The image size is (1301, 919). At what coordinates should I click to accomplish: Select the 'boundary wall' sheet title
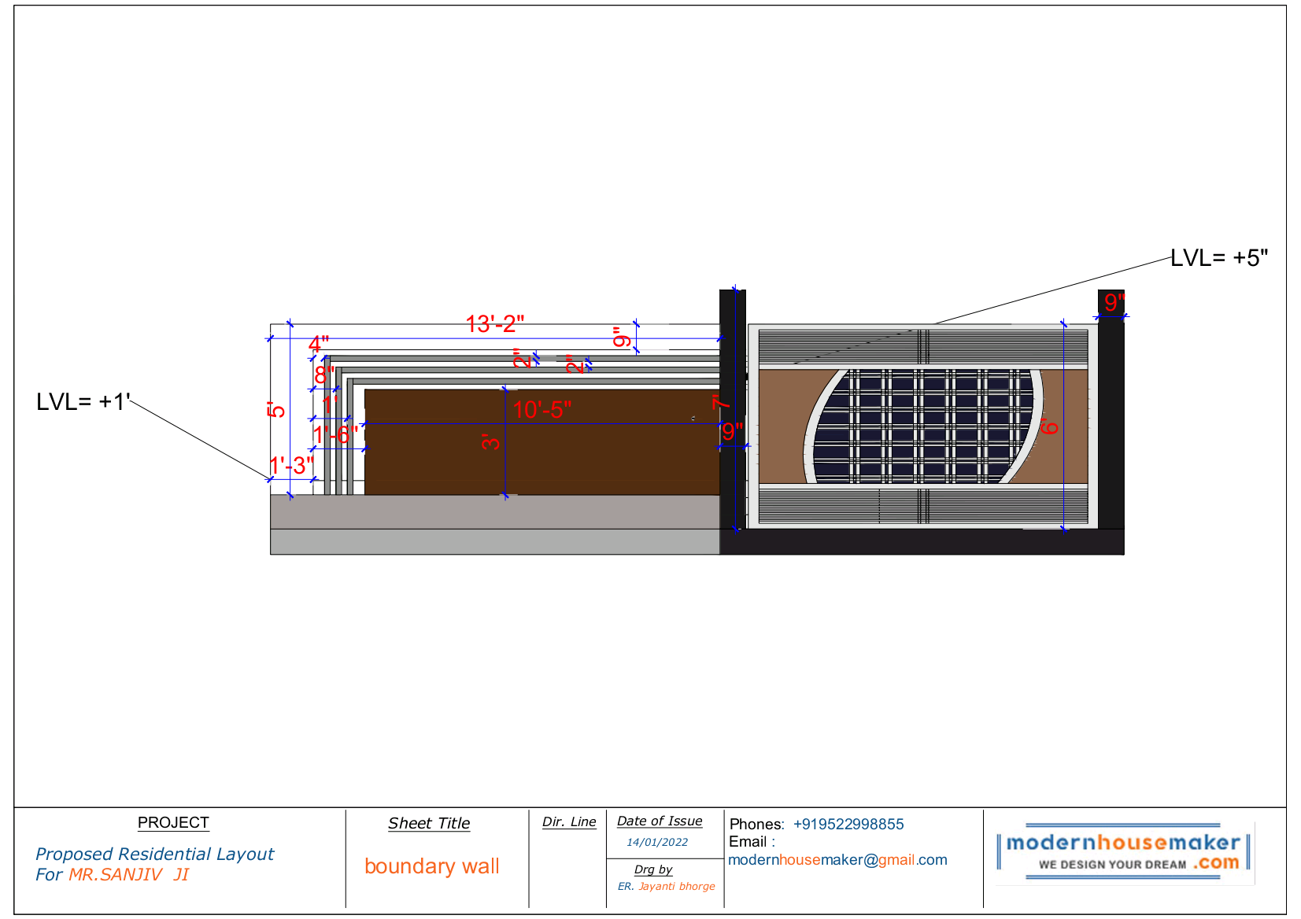[432, 866]
